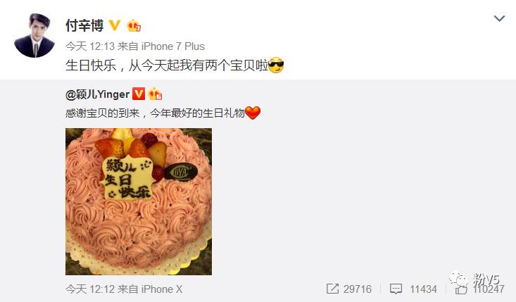Open the post options chevron dropdown
The image size is (516, 302).
point(499,18)
